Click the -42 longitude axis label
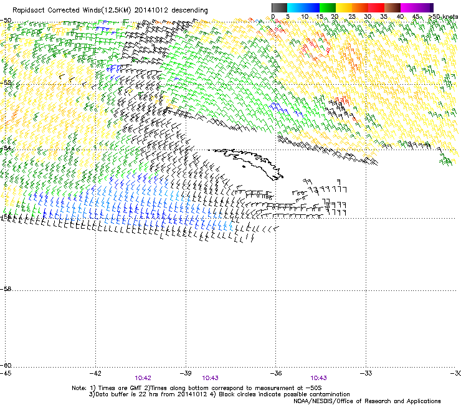461x405 pixels. [x=95, y=373]
